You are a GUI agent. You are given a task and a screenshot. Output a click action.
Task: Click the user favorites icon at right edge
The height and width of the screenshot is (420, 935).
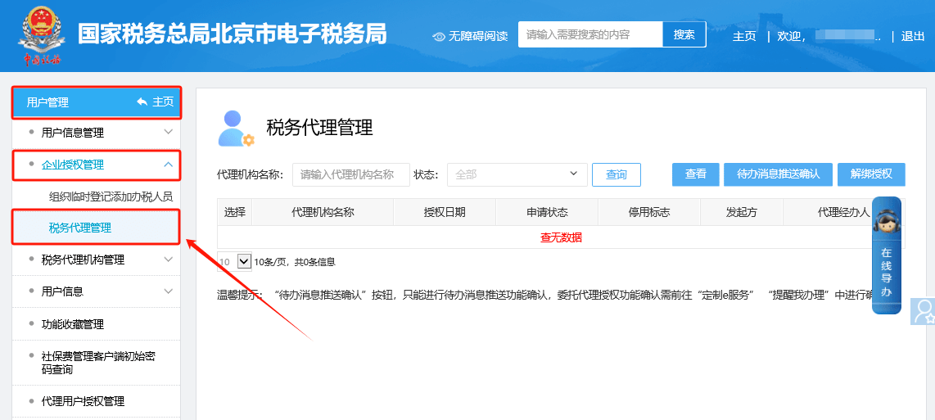(x=924, y=311)
